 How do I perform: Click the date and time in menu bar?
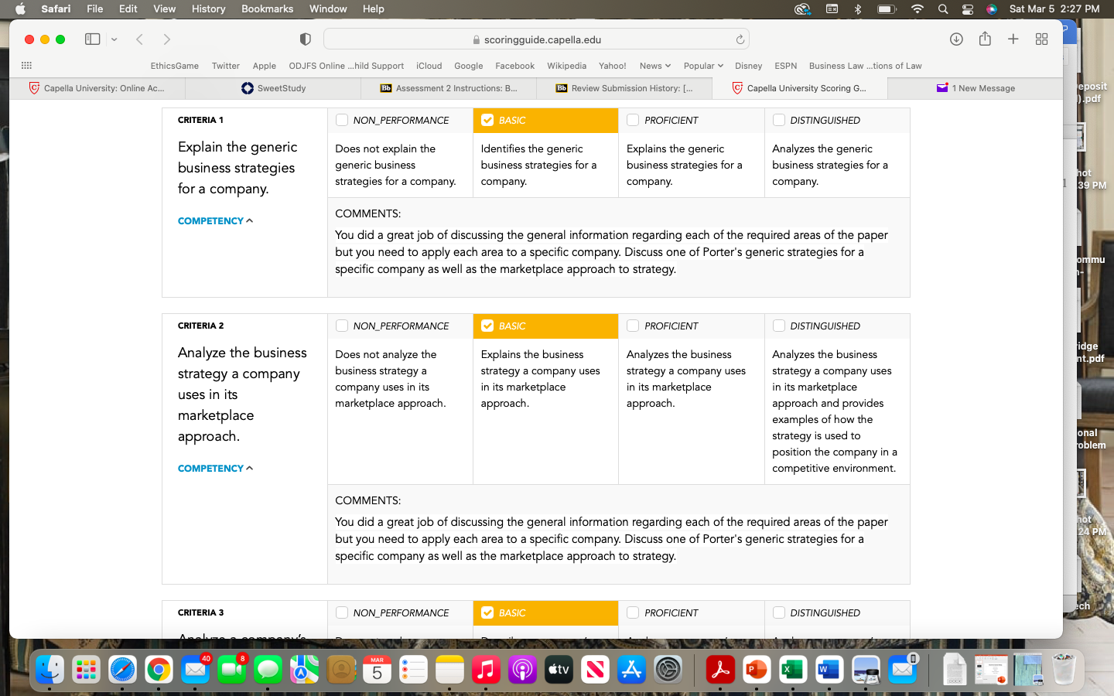click(x=1054, y=9)
